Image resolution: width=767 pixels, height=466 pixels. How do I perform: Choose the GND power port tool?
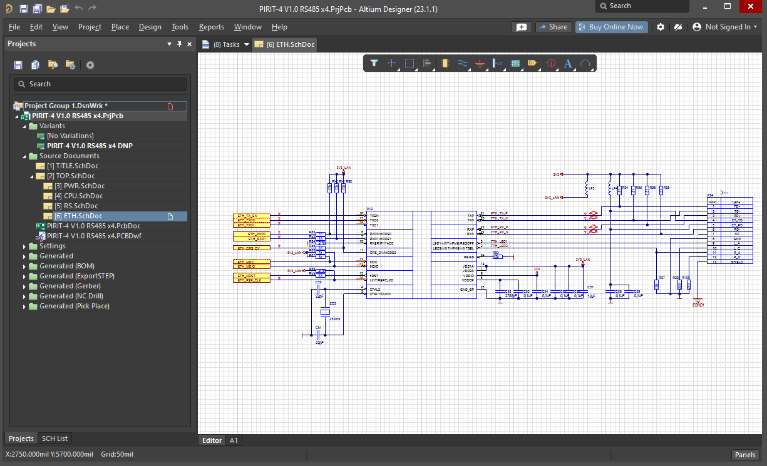click(x=480, y=63)
